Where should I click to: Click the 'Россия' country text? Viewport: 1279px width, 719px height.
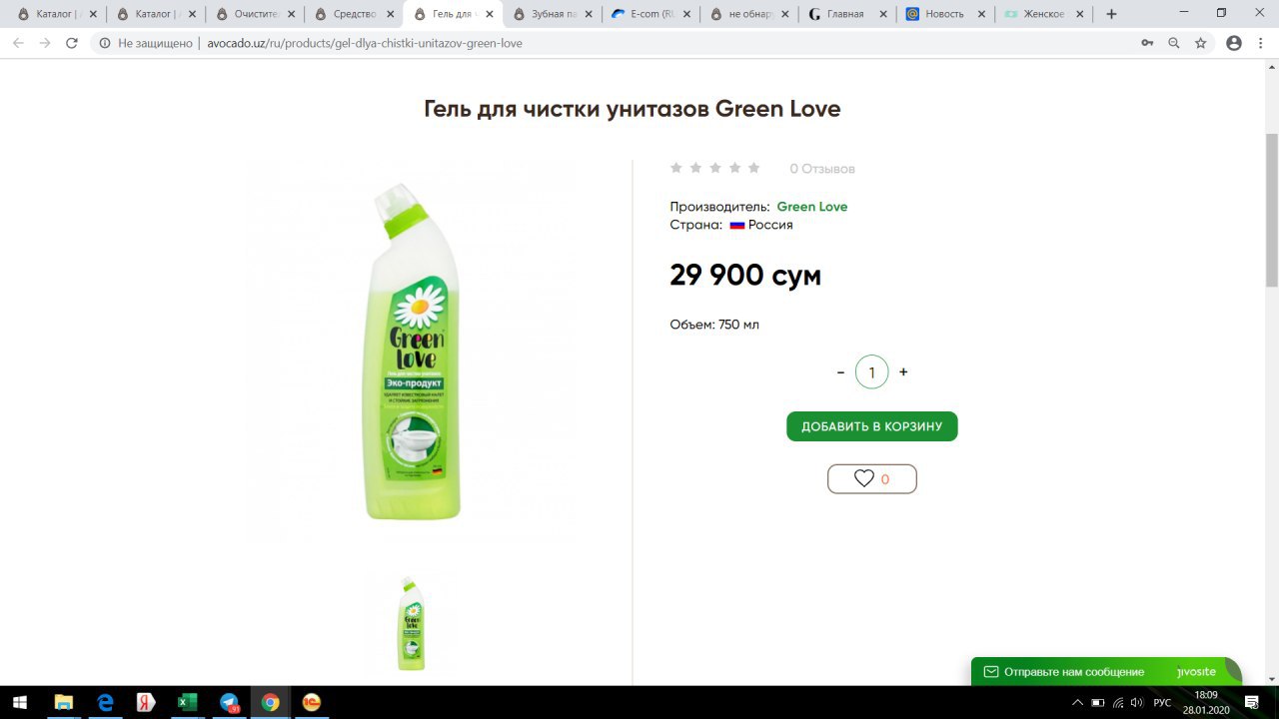[770, 225]
